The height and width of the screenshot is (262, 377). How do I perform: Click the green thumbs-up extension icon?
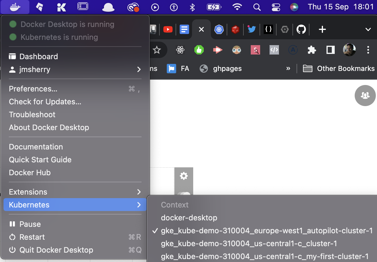click(199, 50)
